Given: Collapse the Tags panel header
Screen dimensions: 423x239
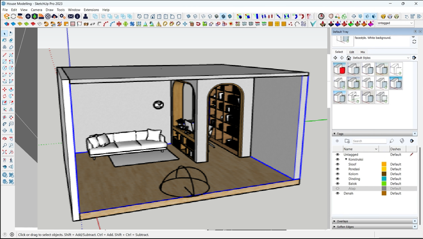Looking at the screenshot, I should pos(375,134).
